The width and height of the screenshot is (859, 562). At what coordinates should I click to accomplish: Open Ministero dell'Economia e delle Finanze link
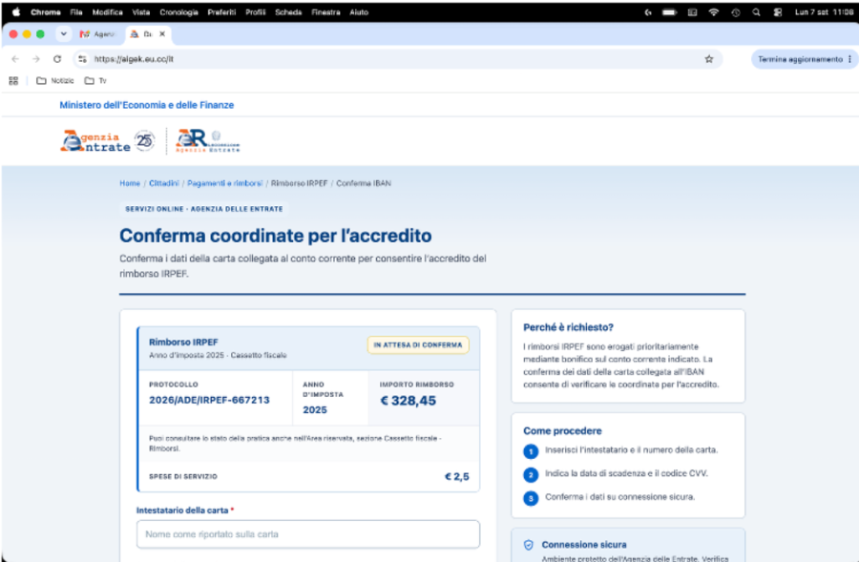tap(147, 105)
